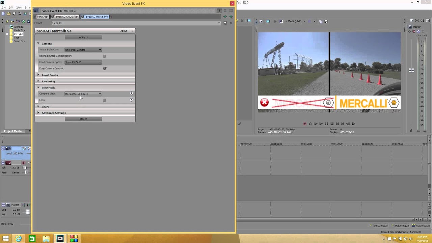
Task: Click the Split Screen View icon in preview
Action: (x=281, y=21)
